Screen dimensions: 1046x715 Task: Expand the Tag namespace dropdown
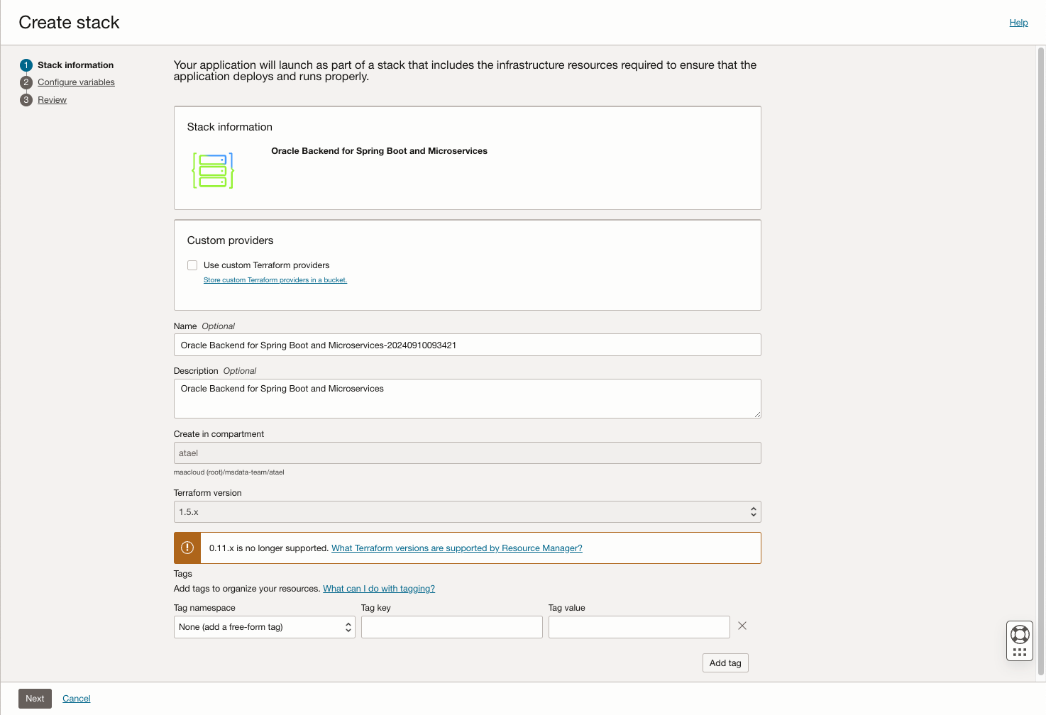point(264,627)
